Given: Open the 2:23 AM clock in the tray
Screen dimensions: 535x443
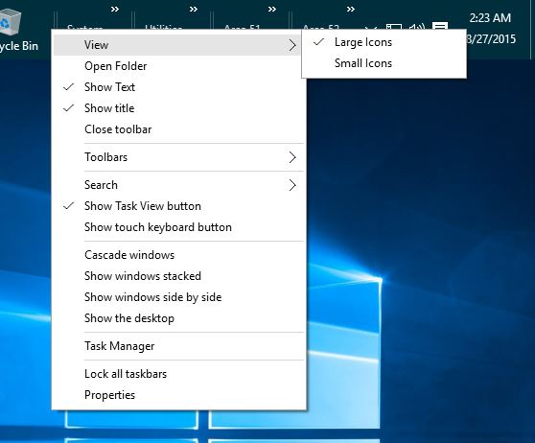Looking at the screenshot, I should [490, 18].
